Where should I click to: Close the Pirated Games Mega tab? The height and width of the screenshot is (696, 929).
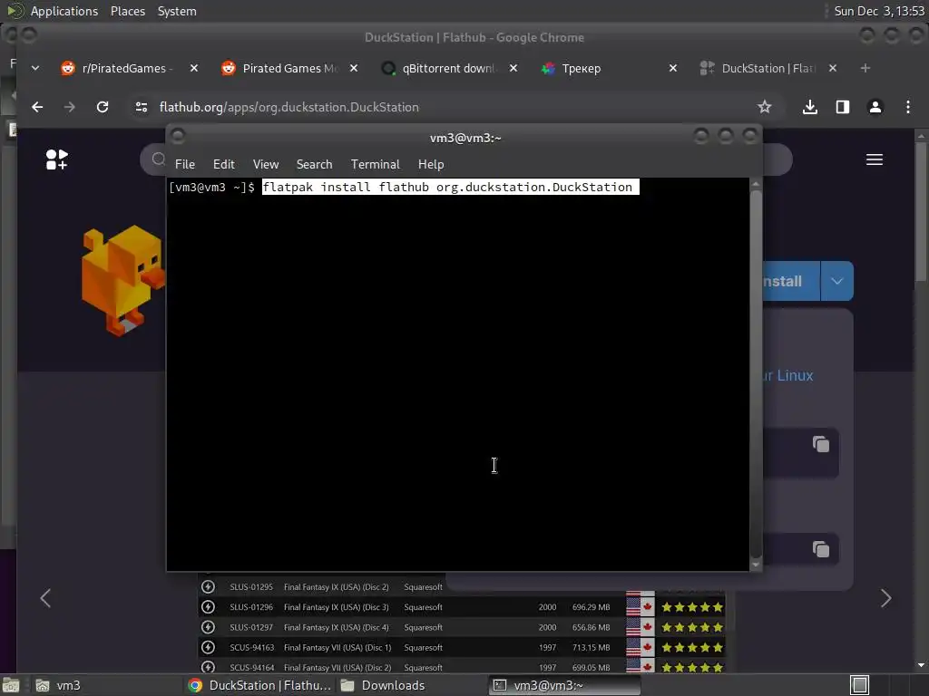(x=354, y=69)
